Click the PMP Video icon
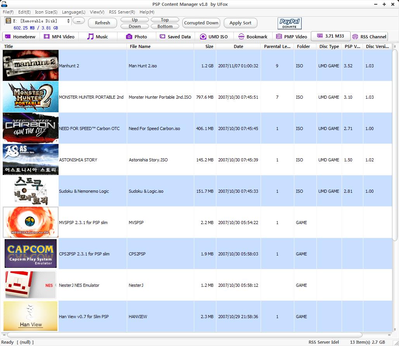The width and height of the screenshot is (399, 346). point(279,37)
